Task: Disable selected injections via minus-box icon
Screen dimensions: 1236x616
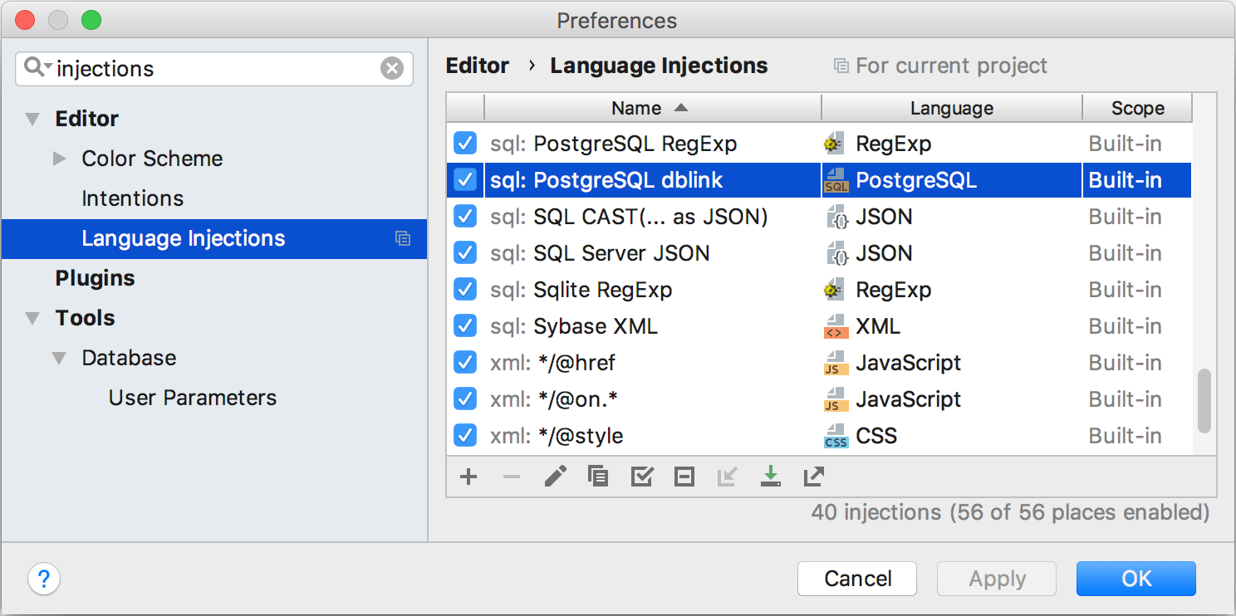Action: coord(684,477)
